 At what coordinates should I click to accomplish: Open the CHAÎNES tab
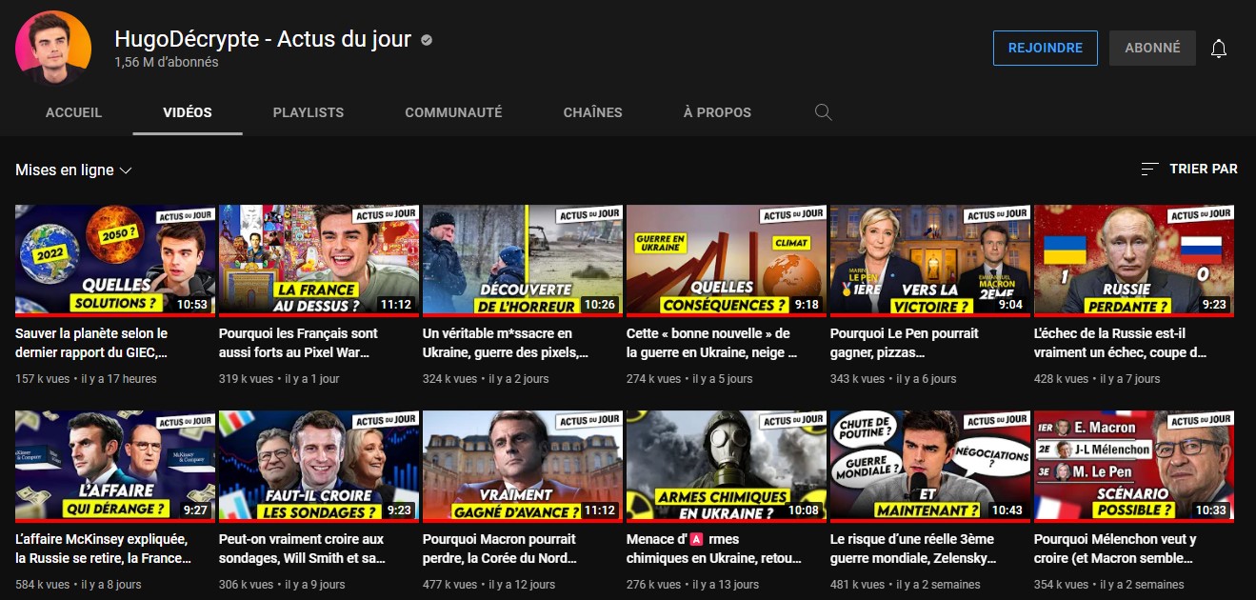pos(592,112)
